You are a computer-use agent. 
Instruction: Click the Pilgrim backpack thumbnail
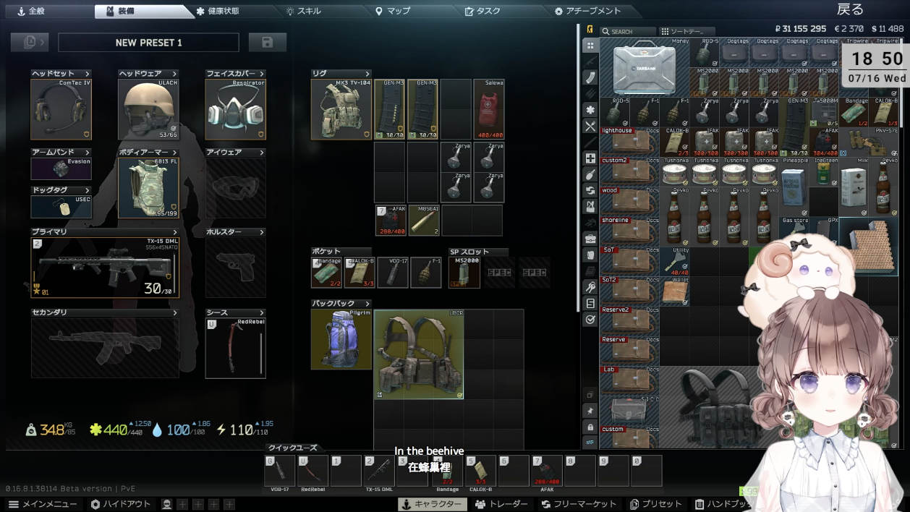pos(341,339)
